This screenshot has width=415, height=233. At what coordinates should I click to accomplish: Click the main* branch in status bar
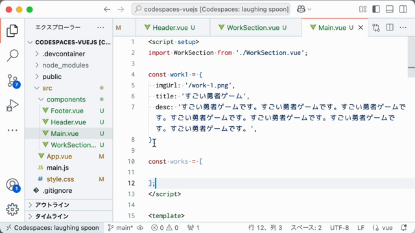pyautogui.click(x=120, y=228)
